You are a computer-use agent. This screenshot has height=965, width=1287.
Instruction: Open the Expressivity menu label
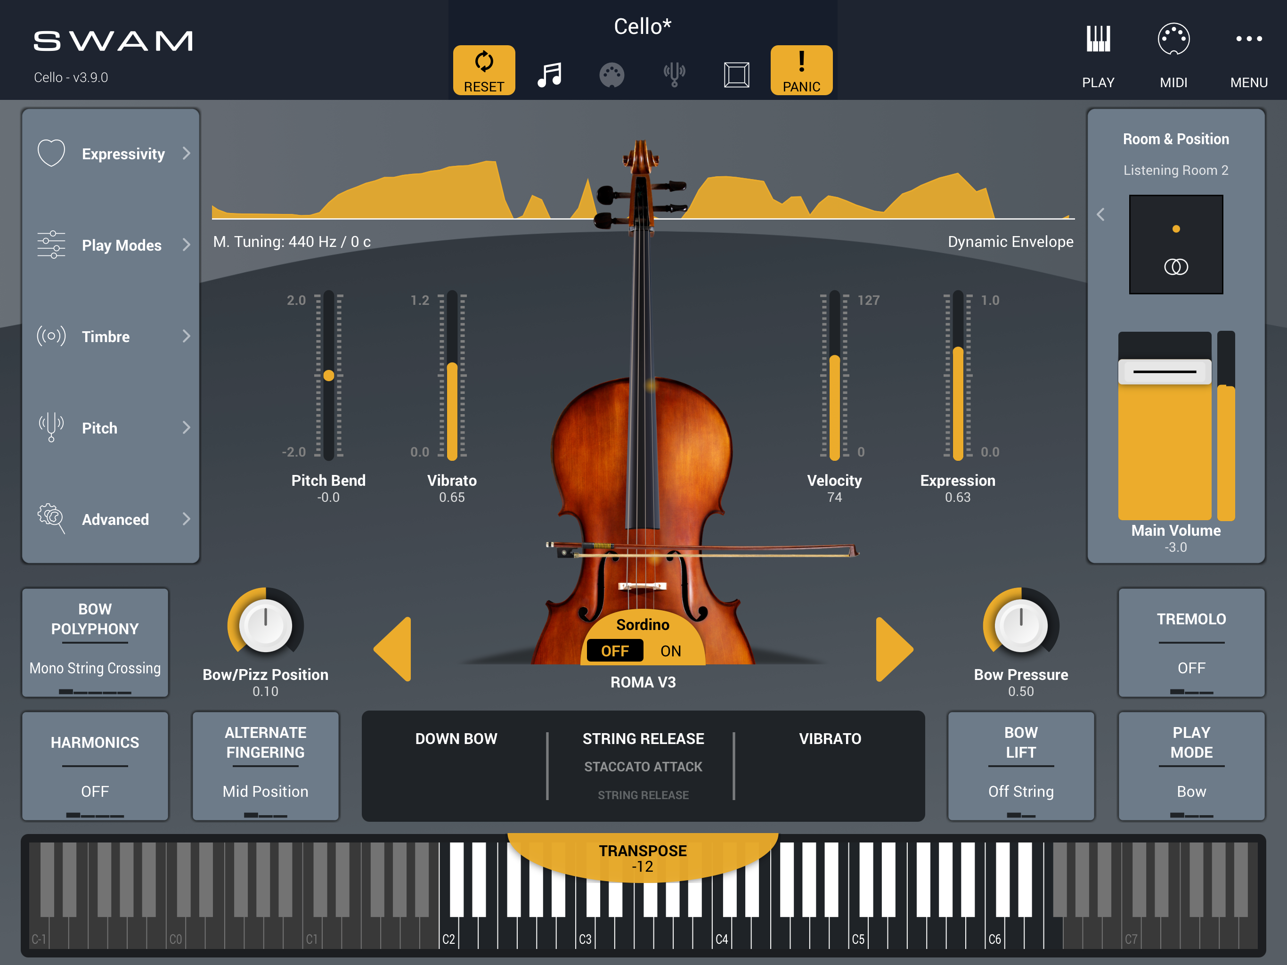pyautogui.click(x=123, y=154)
